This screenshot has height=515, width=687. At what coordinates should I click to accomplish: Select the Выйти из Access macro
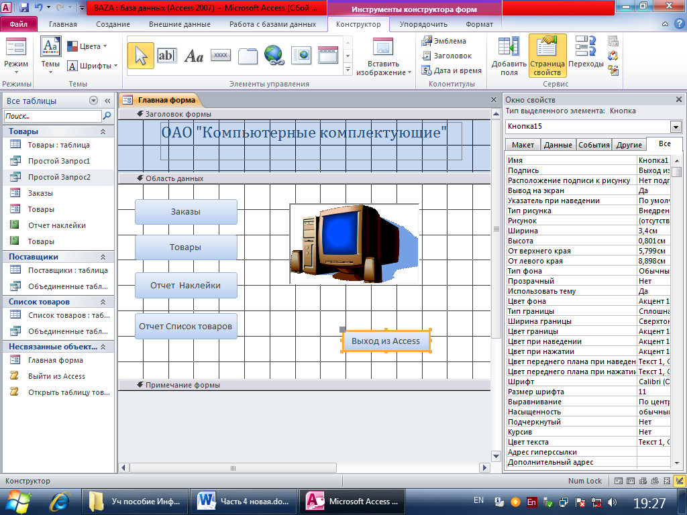pos(56,376)
